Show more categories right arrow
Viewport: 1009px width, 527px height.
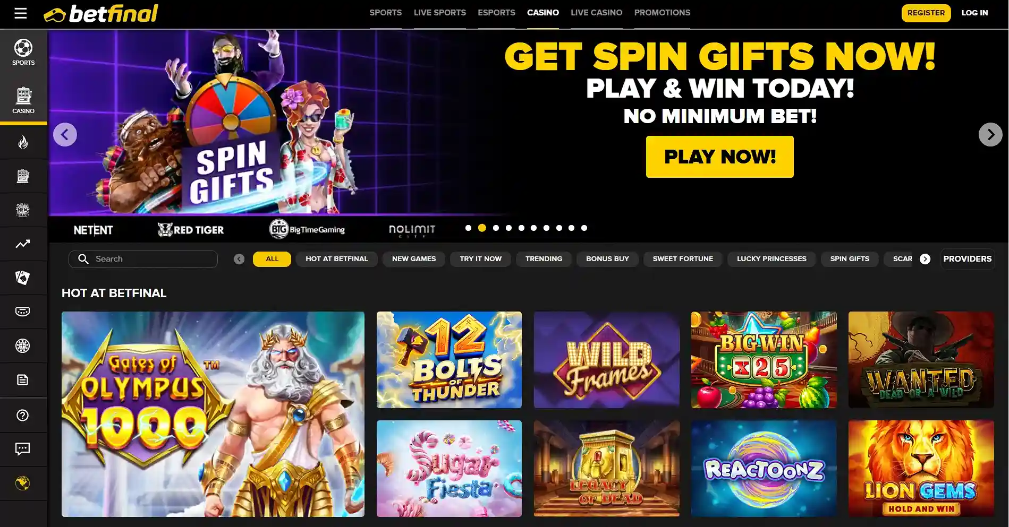click(x=925, y=259)
